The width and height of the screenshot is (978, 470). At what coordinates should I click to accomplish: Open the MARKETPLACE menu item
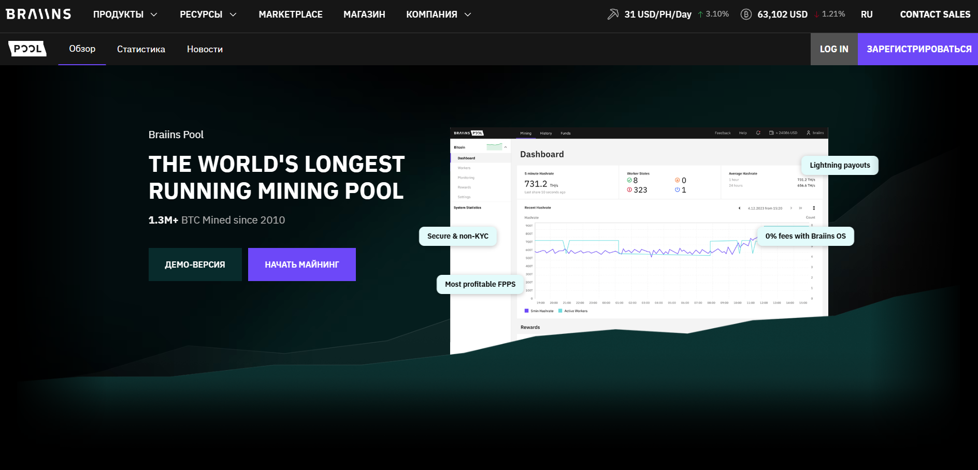coord(291,14)
